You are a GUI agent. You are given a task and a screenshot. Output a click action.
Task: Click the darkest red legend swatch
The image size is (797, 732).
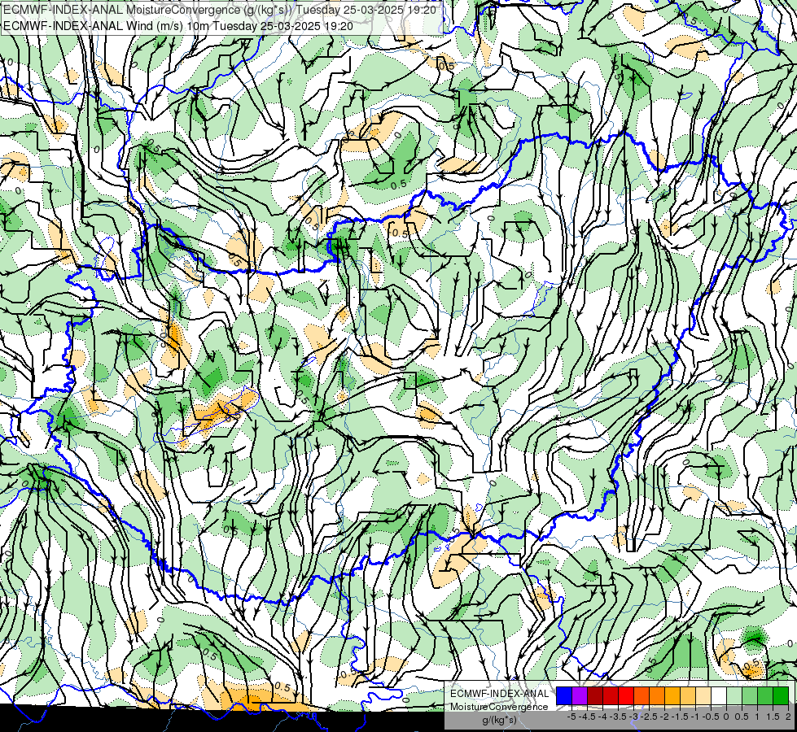coord(595,696)
